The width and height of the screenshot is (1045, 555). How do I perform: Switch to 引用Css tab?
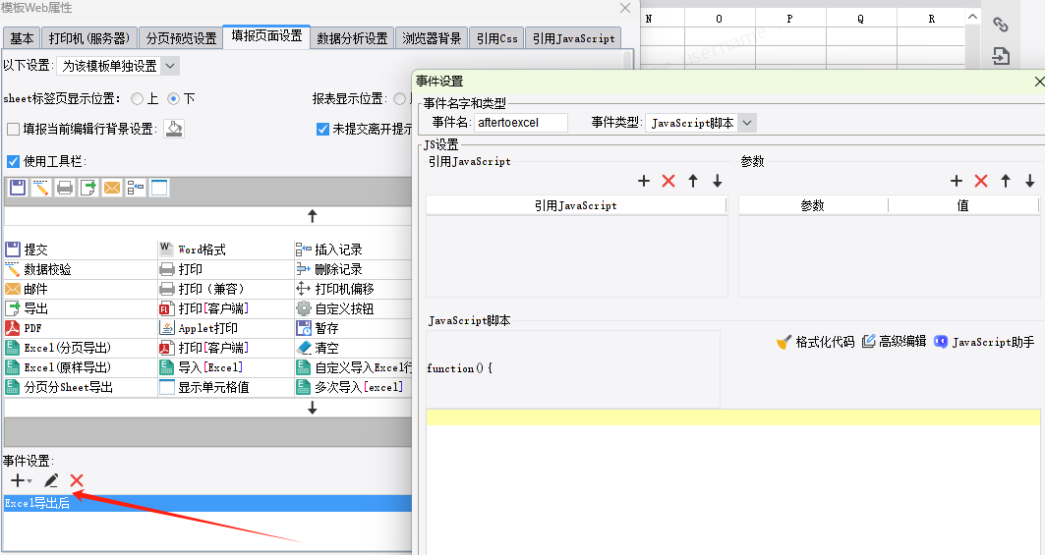point(497,38)
